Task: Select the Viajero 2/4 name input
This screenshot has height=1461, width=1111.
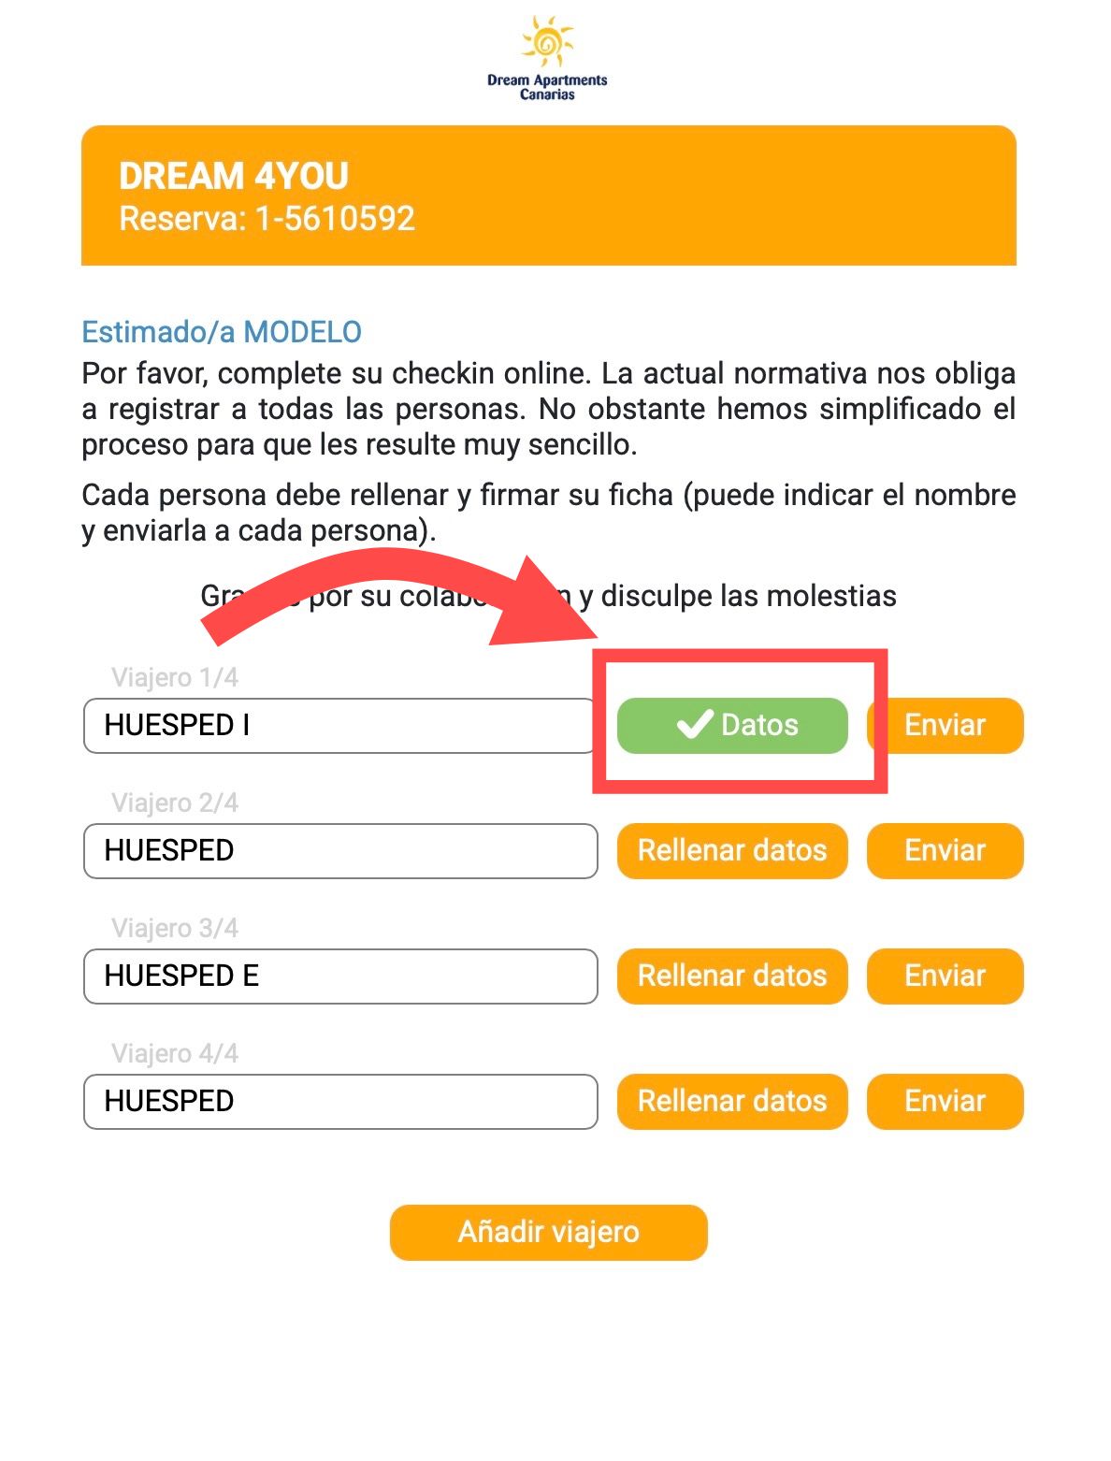Action: point(339,851)
